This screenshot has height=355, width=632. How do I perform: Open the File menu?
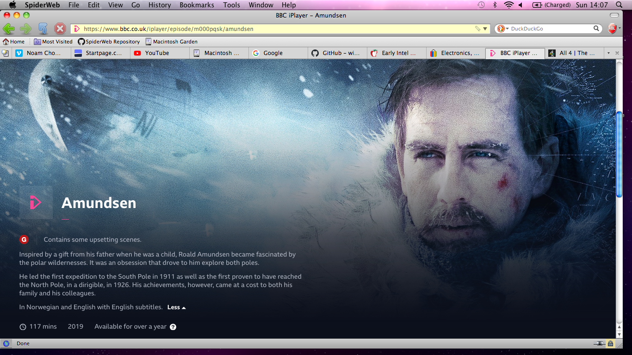pyautogui.click(x=74, y=5)
